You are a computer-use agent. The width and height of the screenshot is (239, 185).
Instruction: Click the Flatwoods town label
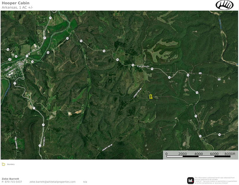click(143, 66)
